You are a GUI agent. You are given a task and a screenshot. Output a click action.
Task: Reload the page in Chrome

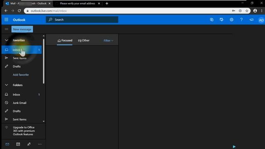[19, 11]
